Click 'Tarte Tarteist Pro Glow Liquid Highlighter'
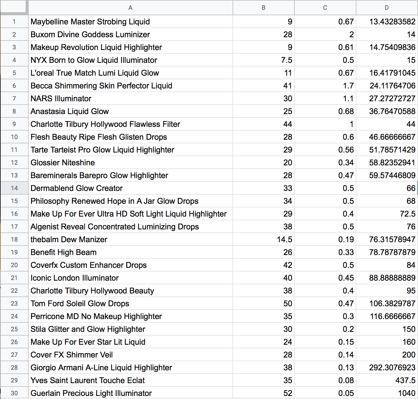 point(131,150)
